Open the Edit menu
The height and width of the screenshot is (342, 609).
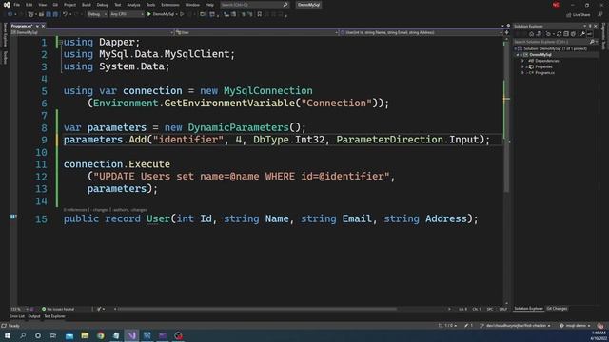coord(29,5)
